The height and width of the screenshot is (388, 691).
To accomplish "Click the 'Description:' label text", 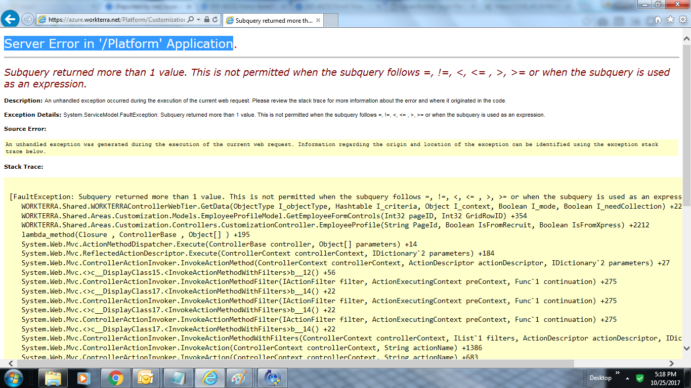I will click(23, 101).
